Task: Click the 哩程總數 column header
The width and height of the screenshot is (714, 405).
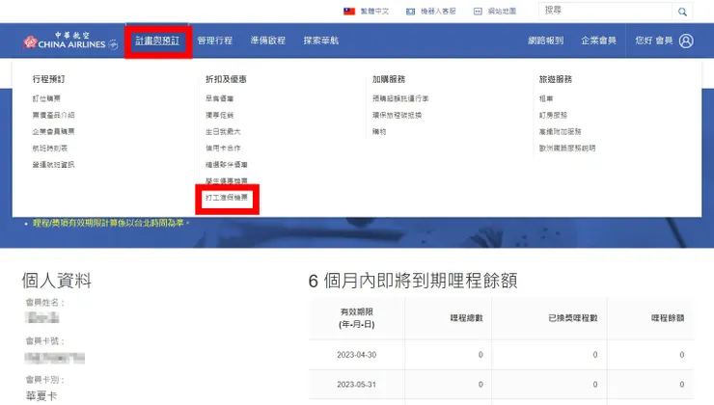Action: [466, 318]
